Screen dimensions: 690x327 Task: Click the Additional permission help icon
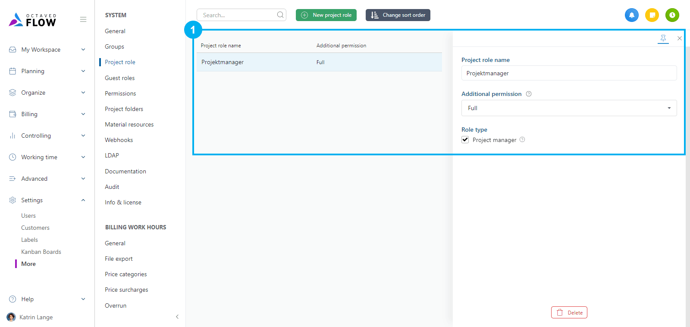529,94
